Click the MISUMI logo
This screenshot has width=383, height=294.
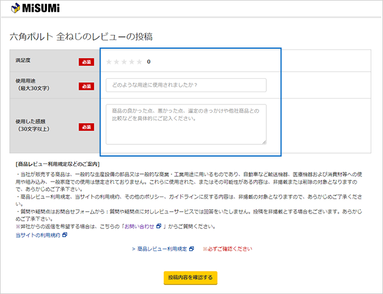(35, 9)
